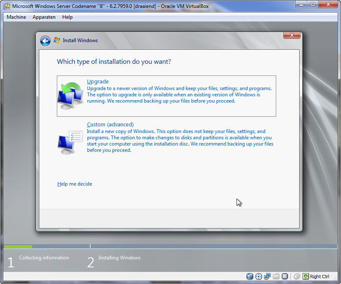Open the Machine menu
The width and height of the screenshot is (341, 284).
click(16, 17)
